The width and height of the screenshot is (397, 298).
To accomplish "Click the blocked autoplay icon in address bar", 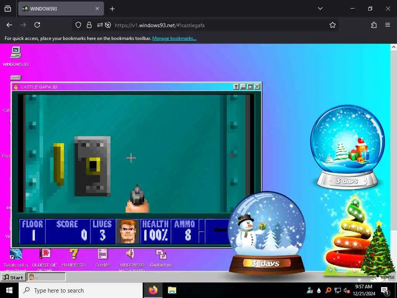I will pos(108,25).
